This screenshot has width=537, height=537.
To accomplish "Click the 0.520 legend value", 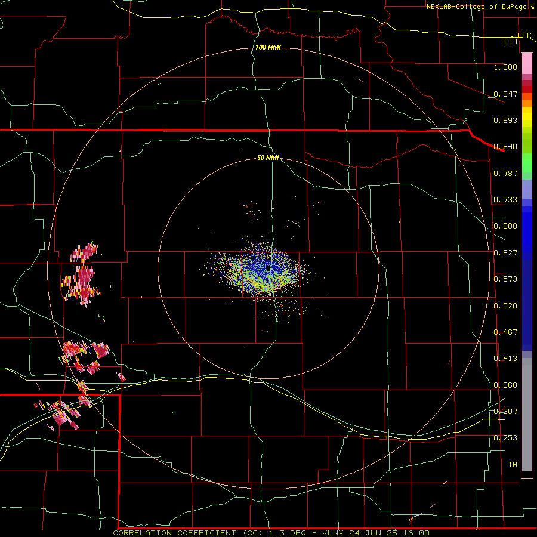I will pyautogui.click(x=505, y=306).
